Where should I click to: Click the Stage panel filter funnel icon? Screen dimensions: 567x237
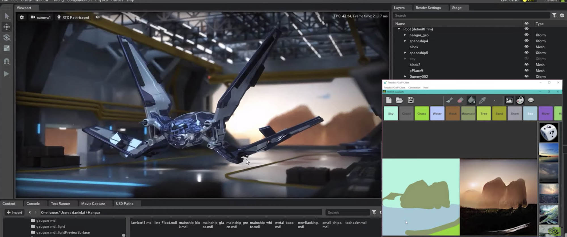[x=554, y=15]
